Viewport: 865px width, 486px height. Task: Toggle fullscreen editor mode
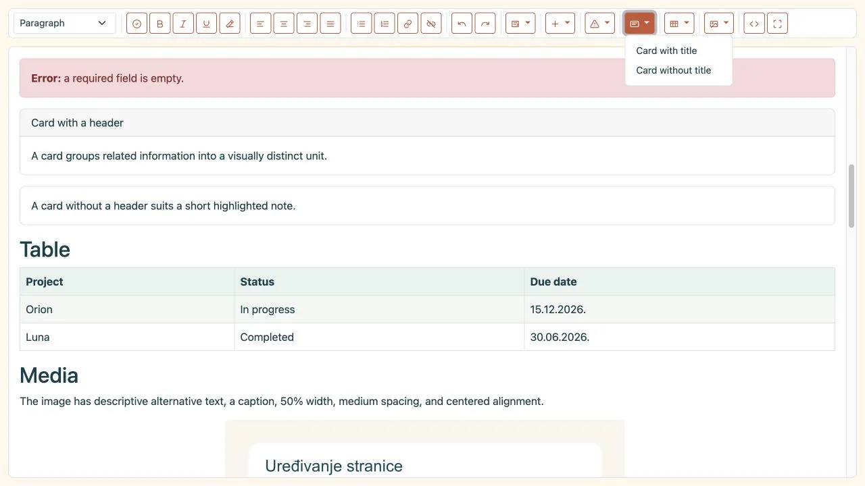pos(777,24)
